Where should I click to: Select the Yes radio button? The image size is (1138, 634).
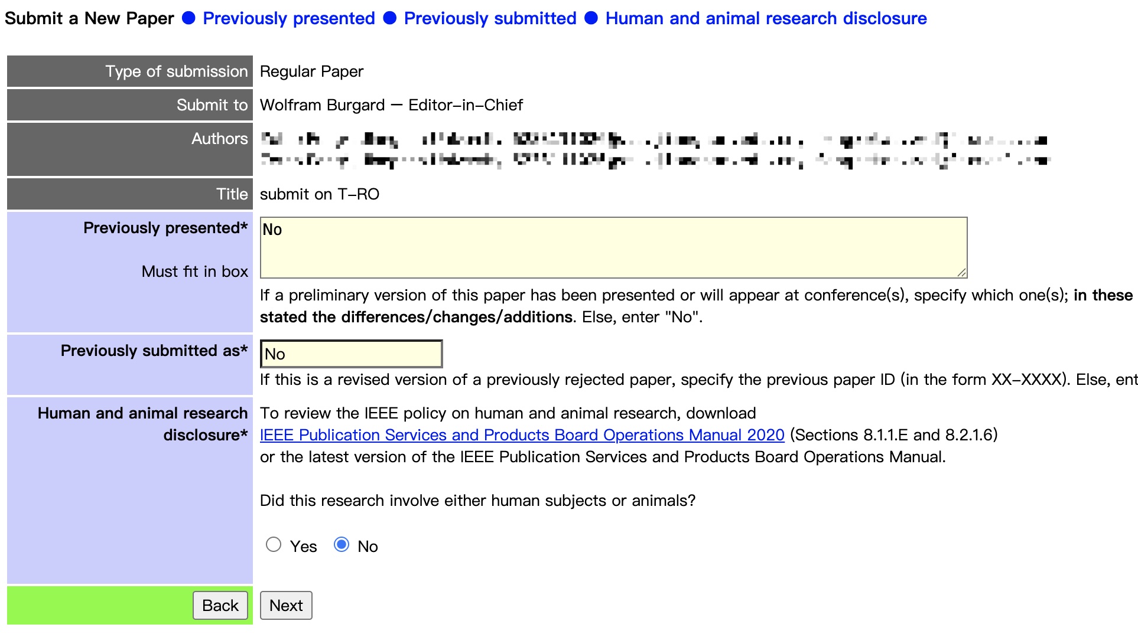click(x=274, y=544)
